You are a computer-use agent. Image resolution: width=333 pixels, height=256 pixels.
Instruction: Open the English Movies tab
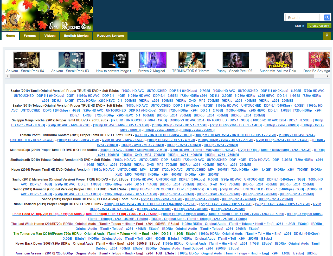(x=76, y=36)
